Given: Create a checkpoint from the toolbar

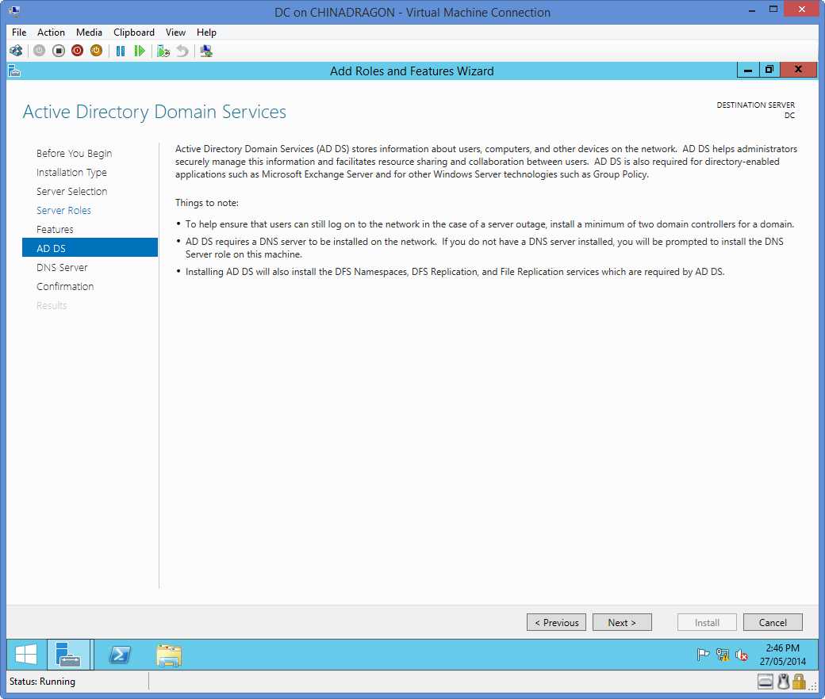Looking at the screenshot, I should [x=163, y=51].
